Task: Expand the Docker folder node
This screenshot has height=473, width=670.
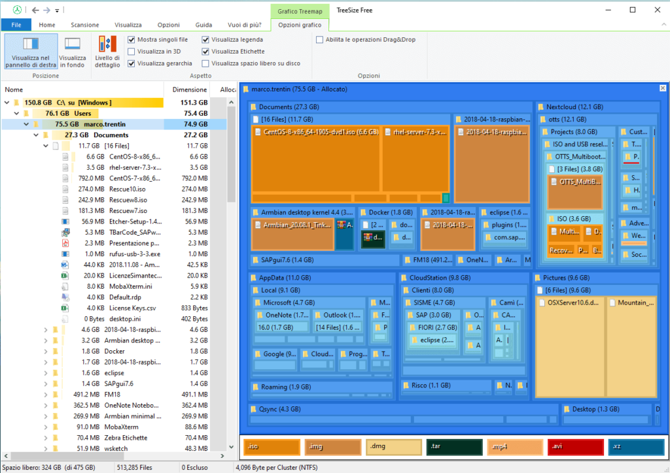Action: (x=46, y=351)
